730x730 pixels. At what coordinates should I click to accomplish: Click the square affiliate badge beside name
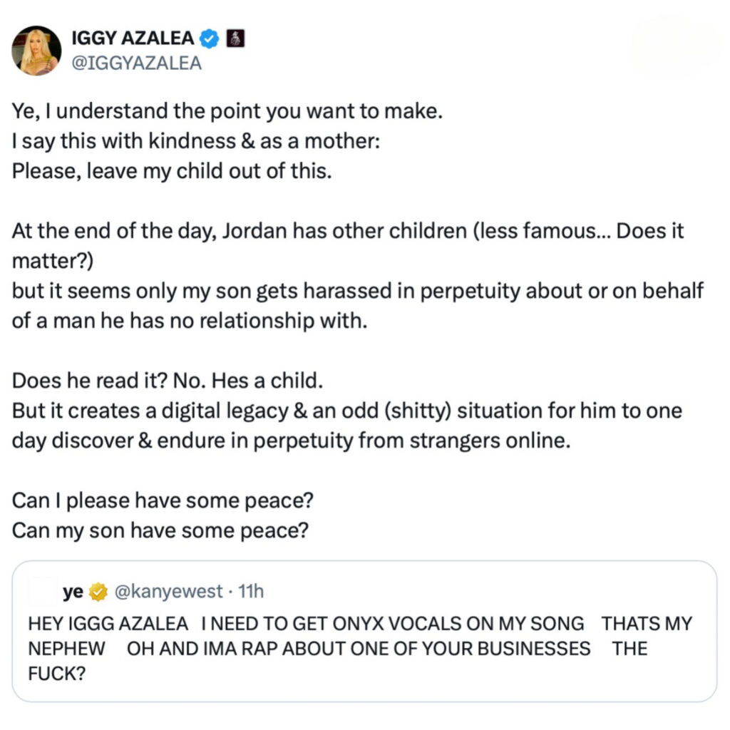point(235,38)
